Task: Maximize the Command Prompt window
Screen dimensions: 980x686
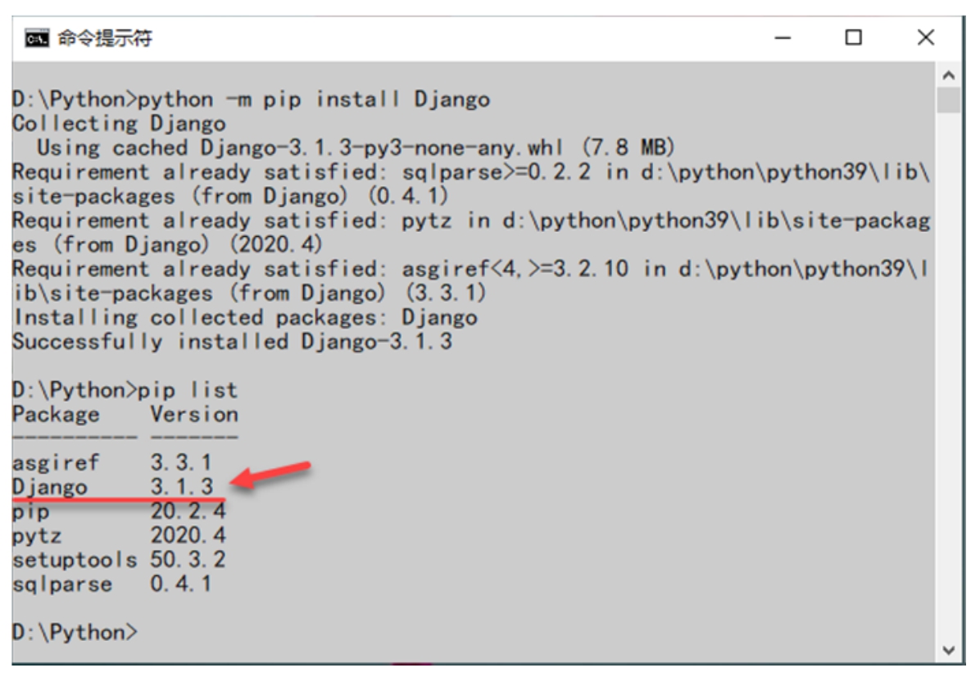Action: coord(853,39)
